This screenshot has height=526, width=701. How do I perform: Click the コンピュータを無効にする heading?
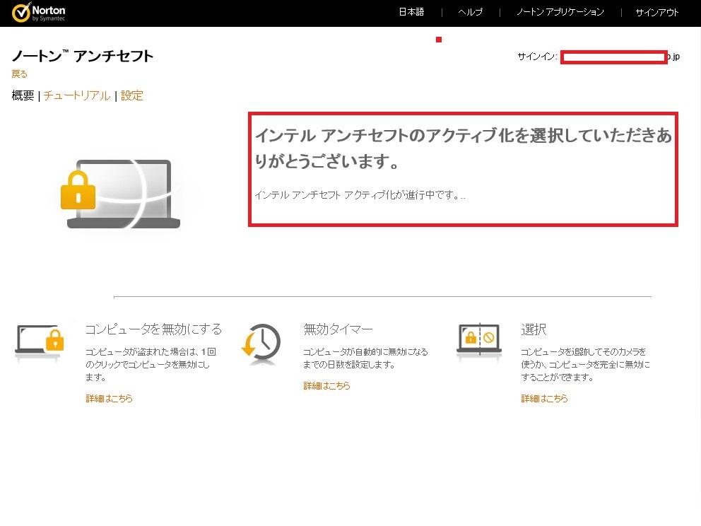[x=154, y=329]
